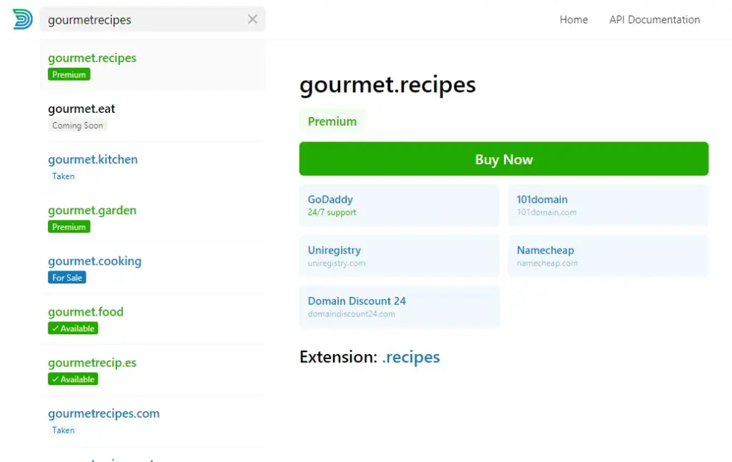The width and height of the screenshot is (732, 462).
Task: Click the Domainr logo icon
Action: tap(22, 19)
